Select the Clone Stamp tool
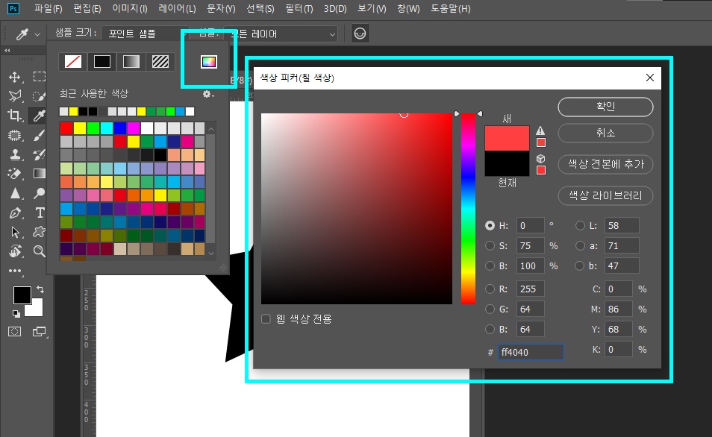The image size is (712, 437). (14, 154)
